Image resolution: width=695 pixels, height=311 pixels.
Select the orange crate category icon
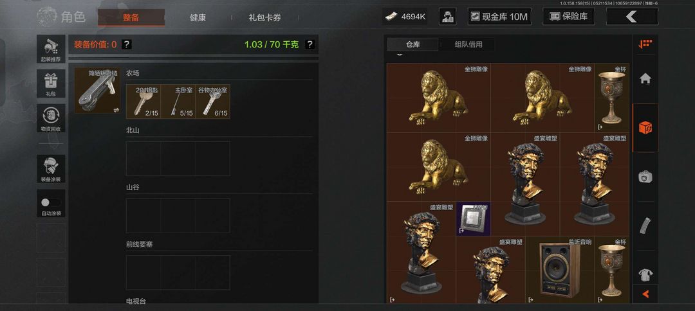(645, 128)
